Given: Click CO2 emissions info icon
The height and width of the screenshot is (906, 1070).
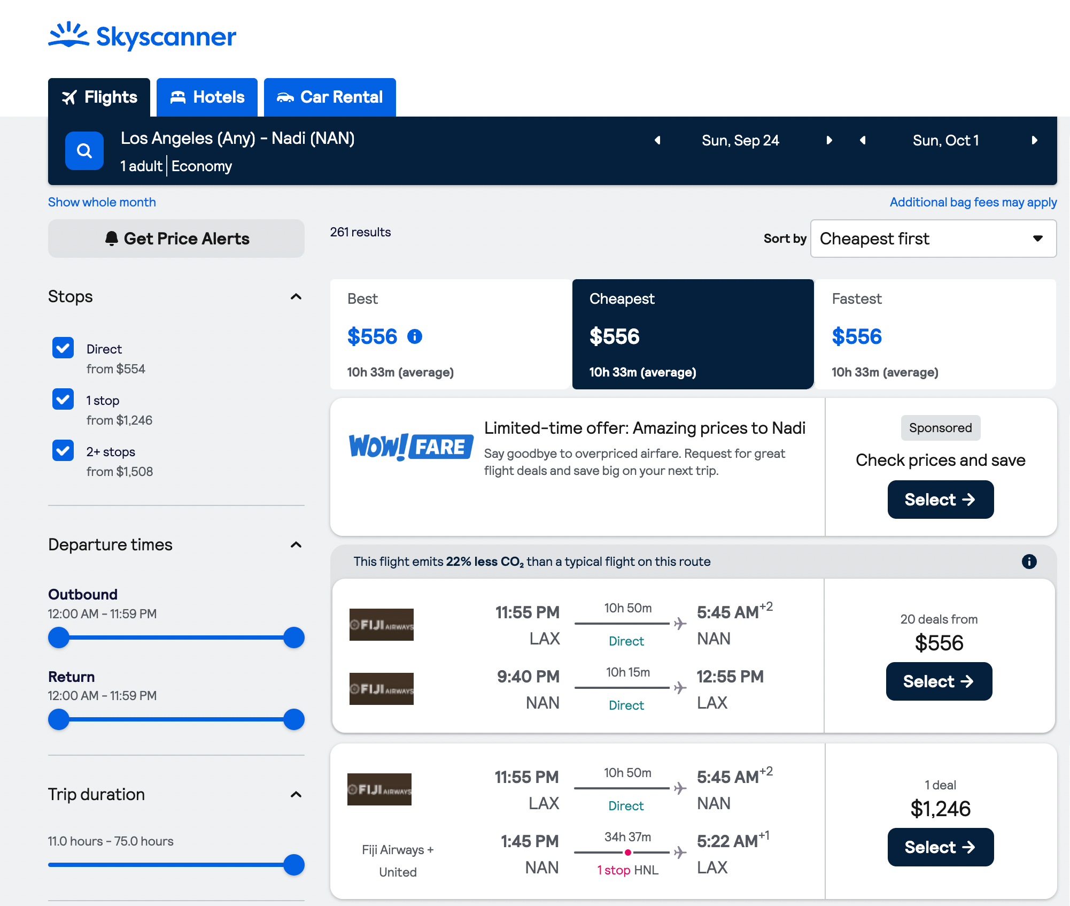Looking at the screenshot, I should point(1029,562).
